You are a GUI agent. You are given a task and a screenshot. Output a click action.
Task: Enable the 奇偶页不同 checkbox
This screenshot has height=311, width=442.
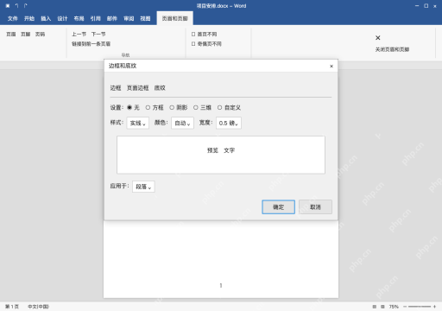pyautogui.click(x=193, y=44)
